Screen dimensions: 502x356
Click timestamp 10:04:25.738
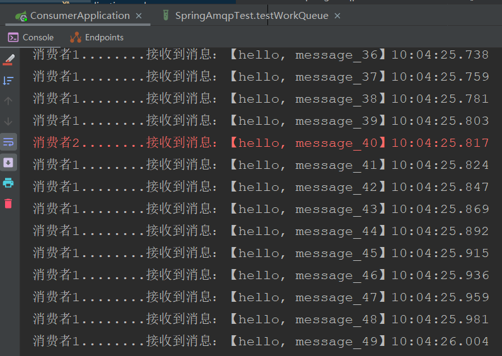coord(440,55)
